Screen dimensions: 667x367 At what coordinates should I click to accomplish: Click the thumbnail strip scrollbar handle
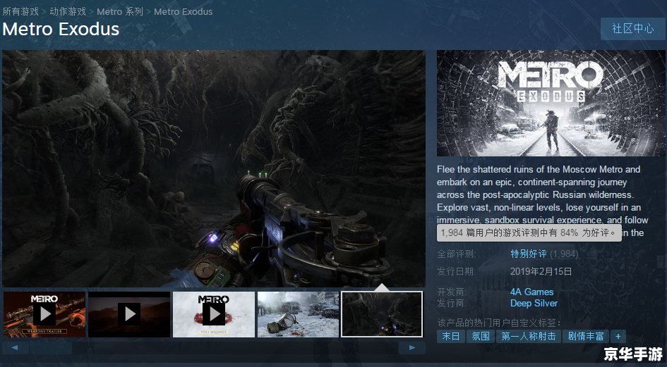coord(51,348)
